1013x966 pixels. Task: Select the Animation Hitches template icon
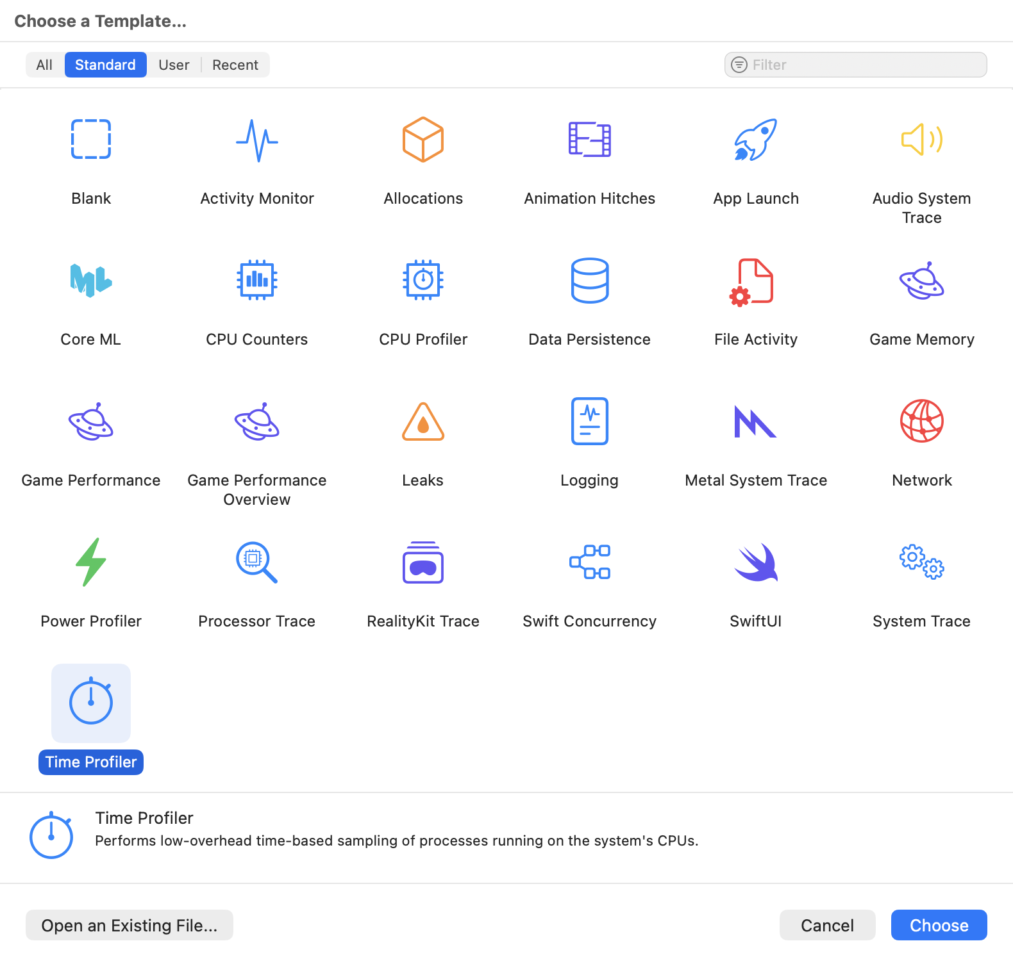(x=589, y=140)
